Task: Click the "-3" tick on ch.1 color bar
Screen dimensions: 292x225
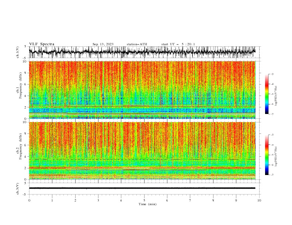Action: pos(272,74)
